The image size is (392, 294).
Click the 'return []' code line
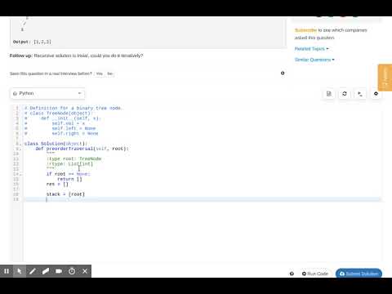point(69,179)
